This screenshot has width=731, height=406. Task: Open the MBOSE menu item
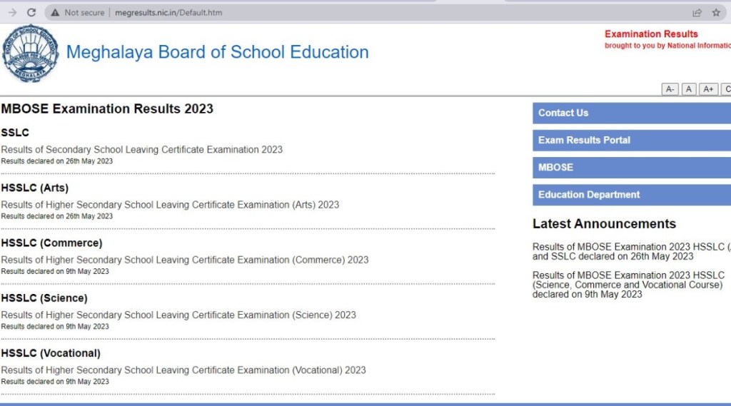632,168
